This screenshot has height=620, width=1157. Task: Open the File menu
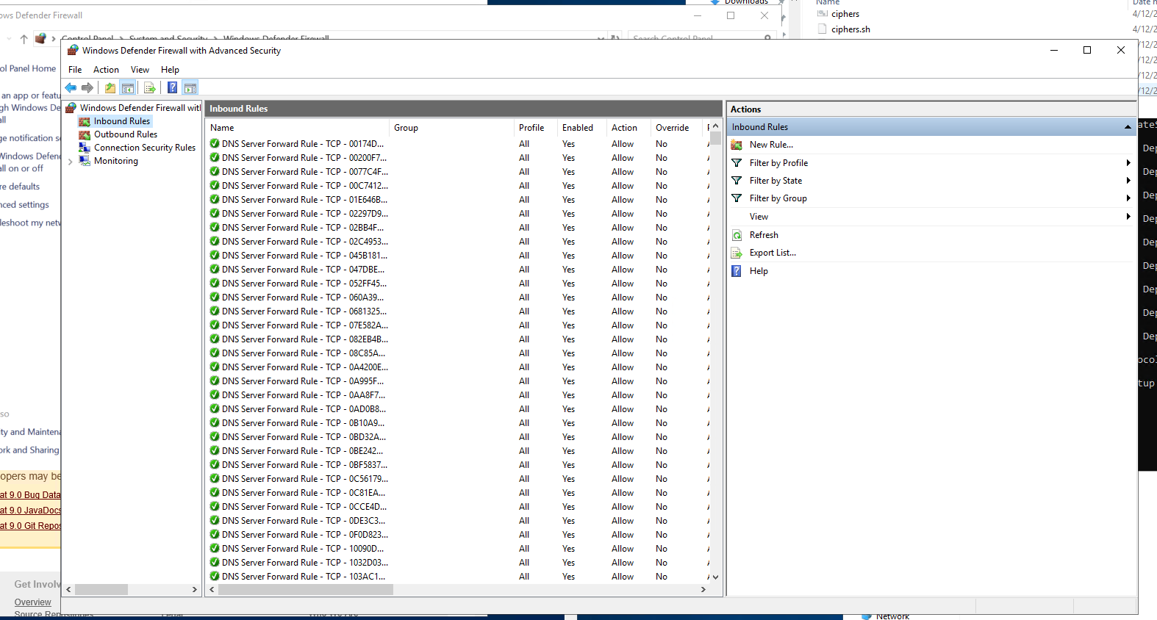[x=75, y=70]
